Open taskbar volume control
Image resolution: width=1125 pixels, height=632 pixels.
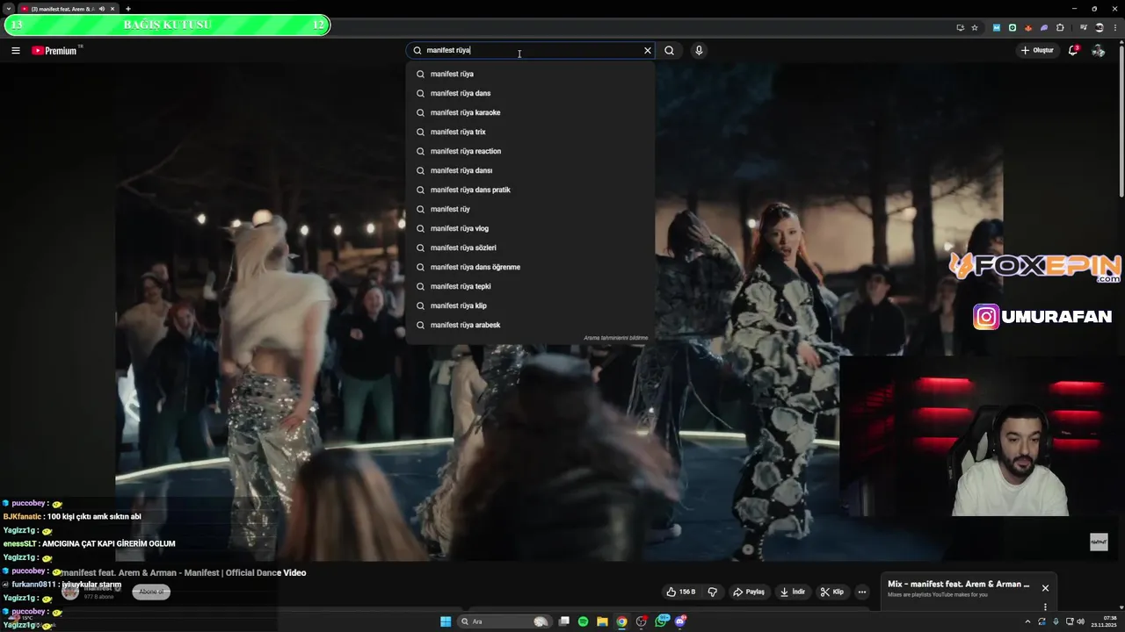1080,621
